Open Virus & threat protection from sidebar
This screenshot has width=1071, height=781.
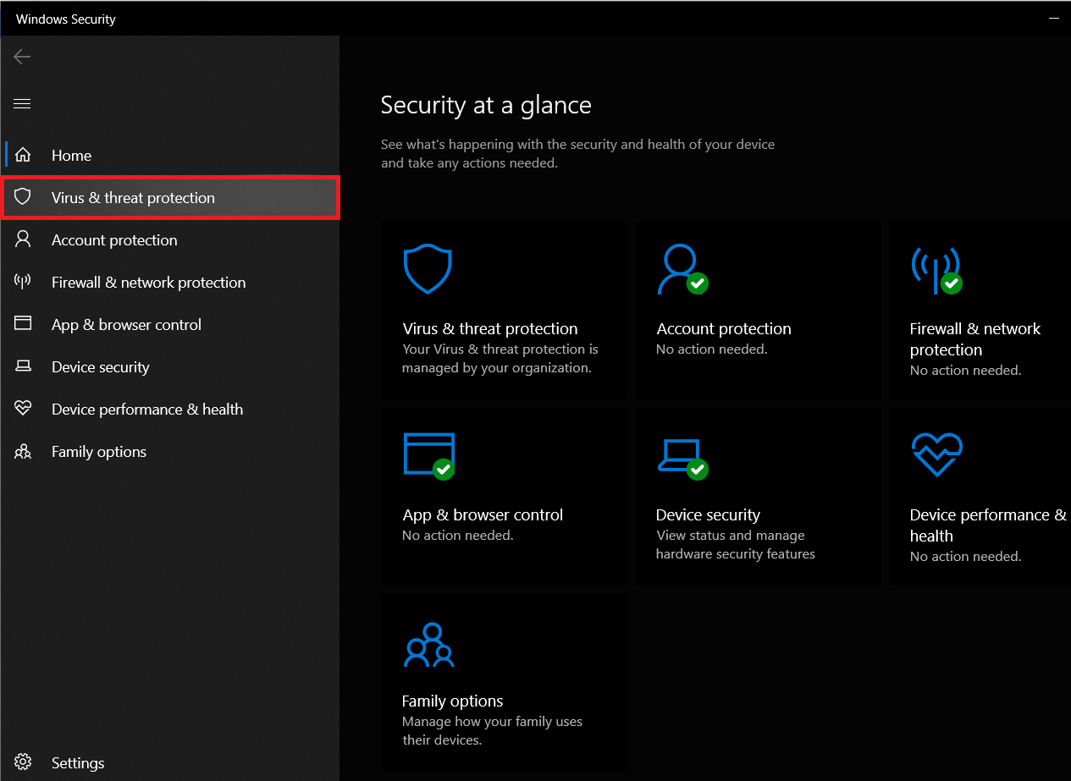(170, 198)
